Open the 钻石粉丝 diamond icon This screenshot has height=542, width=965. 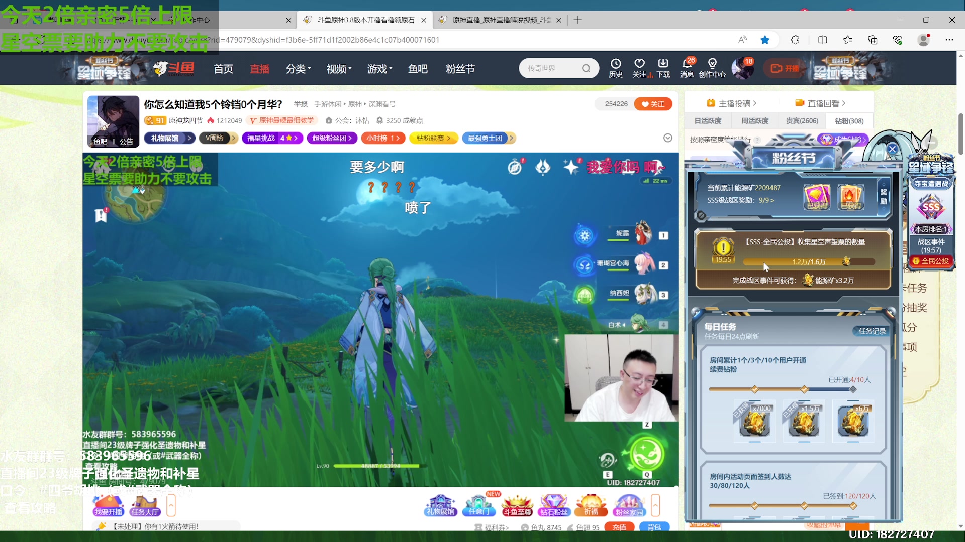[x=554, y=505]
